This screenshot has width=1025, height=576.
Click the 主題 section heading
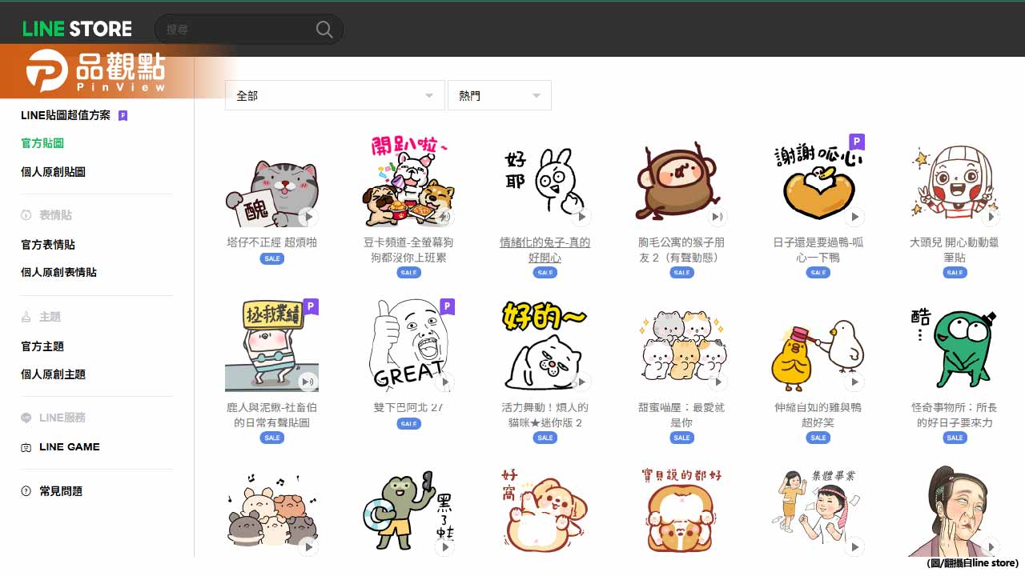point(50,317)
